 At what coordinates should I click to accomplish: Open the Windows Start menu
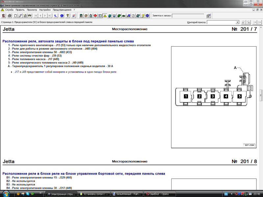pyautogui.click(x=6, y=194)
